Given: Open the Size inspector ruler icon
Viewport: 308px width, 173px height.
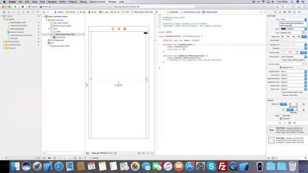Looking at the screenshot, I should [x=294, y=12].
